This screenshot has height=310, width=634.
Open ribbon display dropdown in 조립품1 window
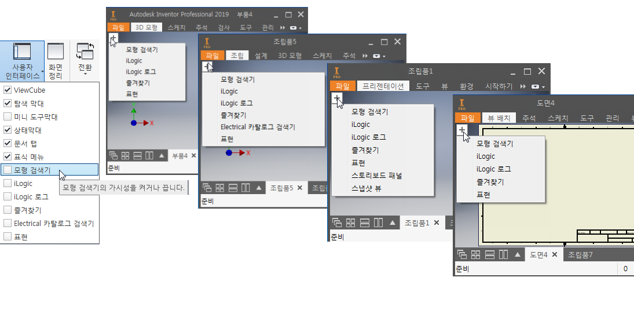click(538, 86)
